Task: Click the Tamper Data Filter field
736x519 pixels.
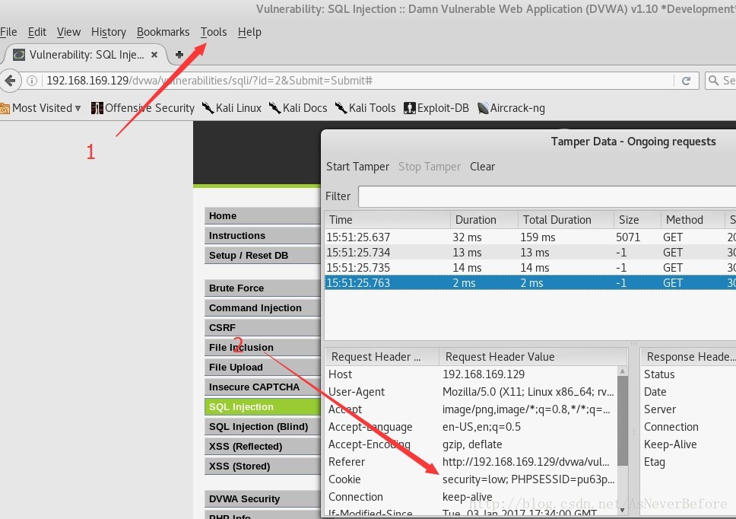Action: pyautogui.click(x=547, y=196)
